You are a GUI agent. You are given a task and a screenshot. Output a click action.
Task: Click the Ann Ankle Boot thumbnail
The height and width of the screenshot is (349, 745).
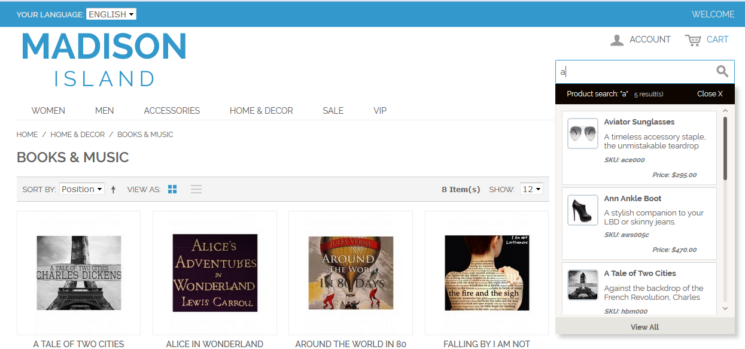tap(583, 210)
